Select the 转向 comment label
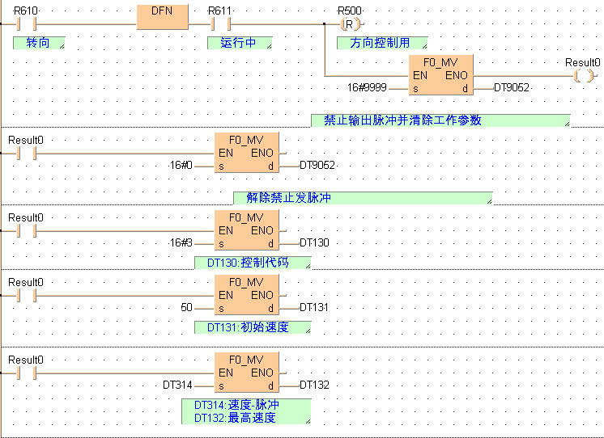 coord(38,43)
